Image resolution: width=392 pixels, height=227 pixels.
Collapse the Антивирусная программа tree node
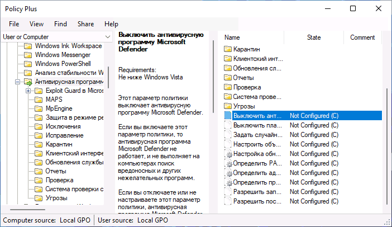tap(17, 82)
